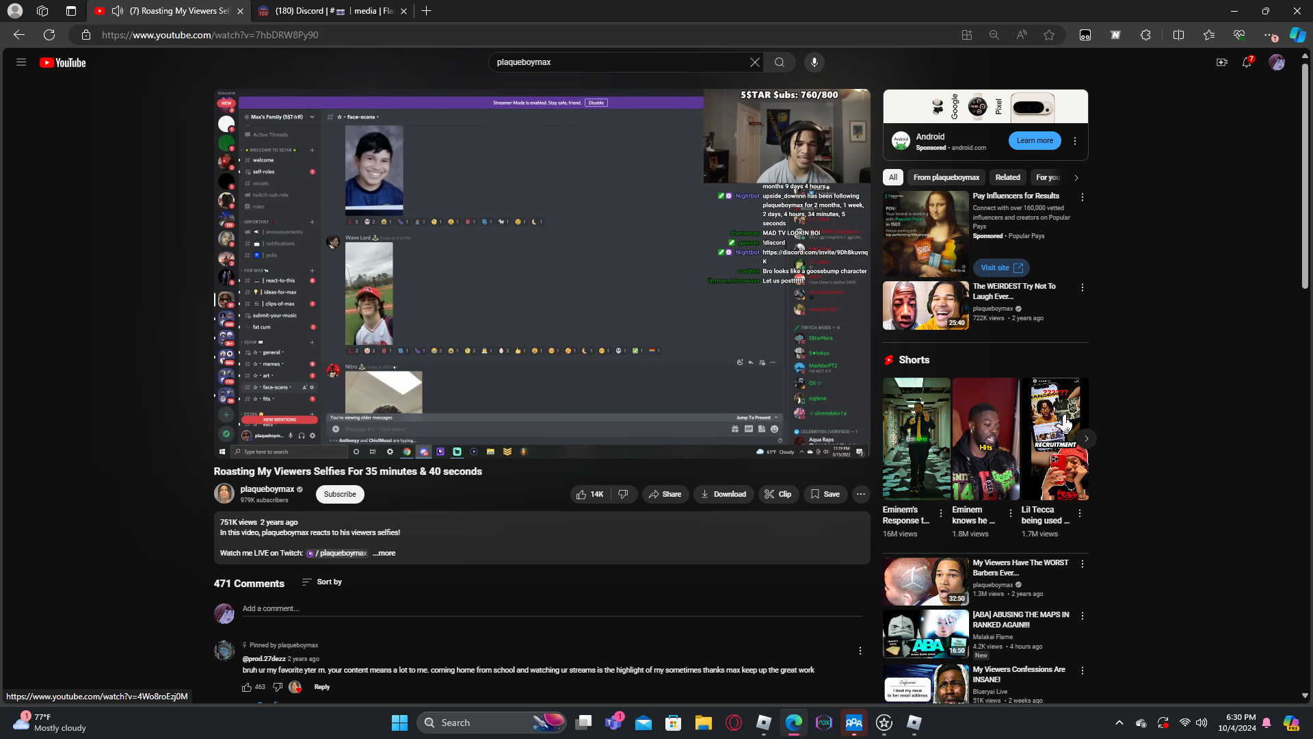Open options for Eminem's Response short
Screen dimensions: 1313x739
[941, 513]
